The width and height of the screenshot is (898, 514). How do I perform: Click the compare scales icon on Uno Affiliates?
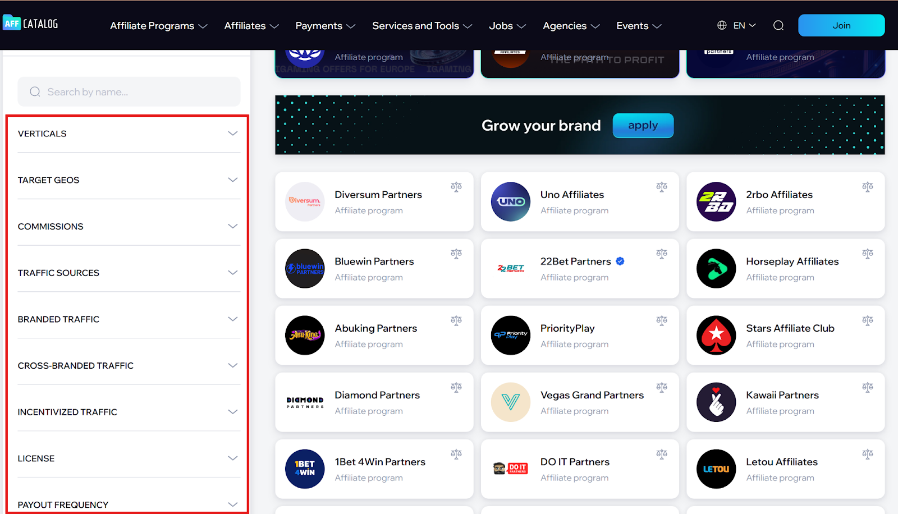click(662, 186)
